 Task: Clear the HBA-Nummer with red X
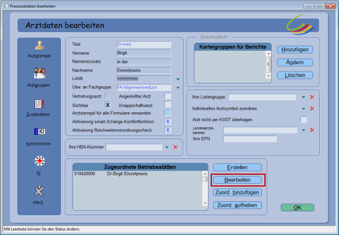[x=176, y=147]
